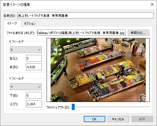Open the オプション tab

tap(30, 24)
